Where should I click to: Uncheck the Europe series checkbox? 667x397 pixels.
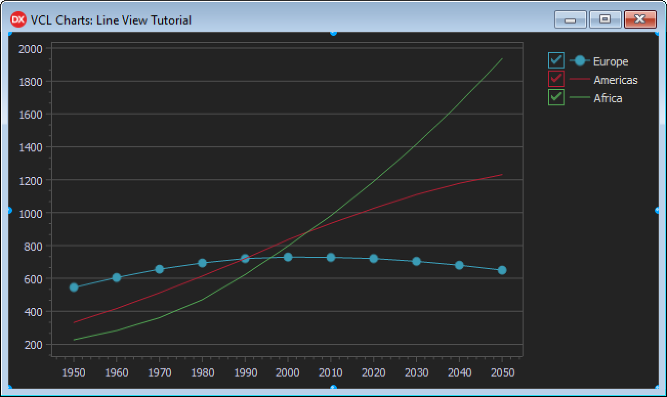(556, 61)
